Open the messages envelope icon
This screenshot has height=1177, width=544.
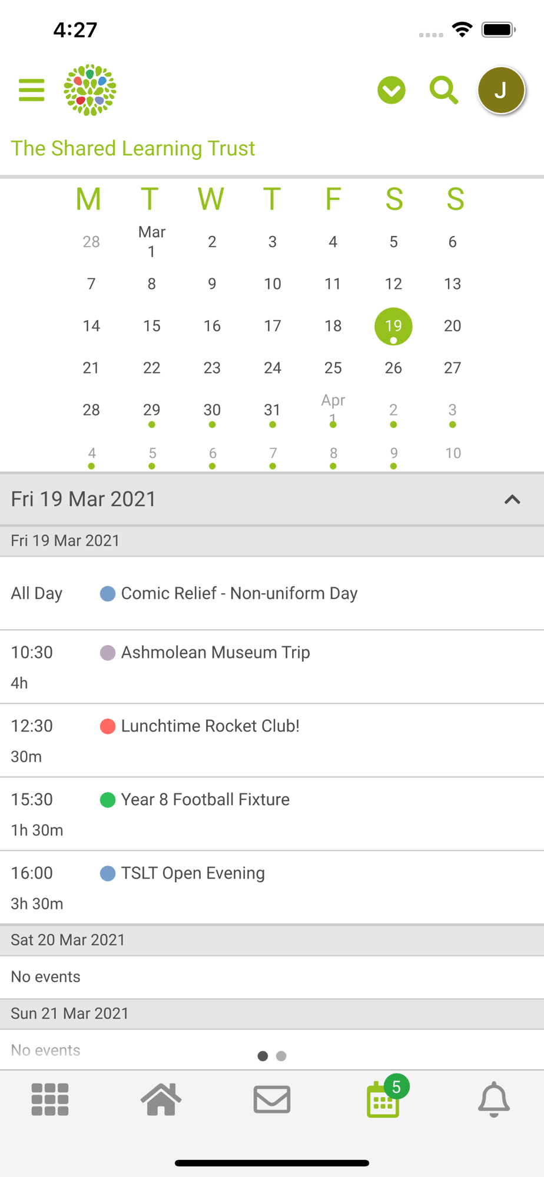point(272,1099)
